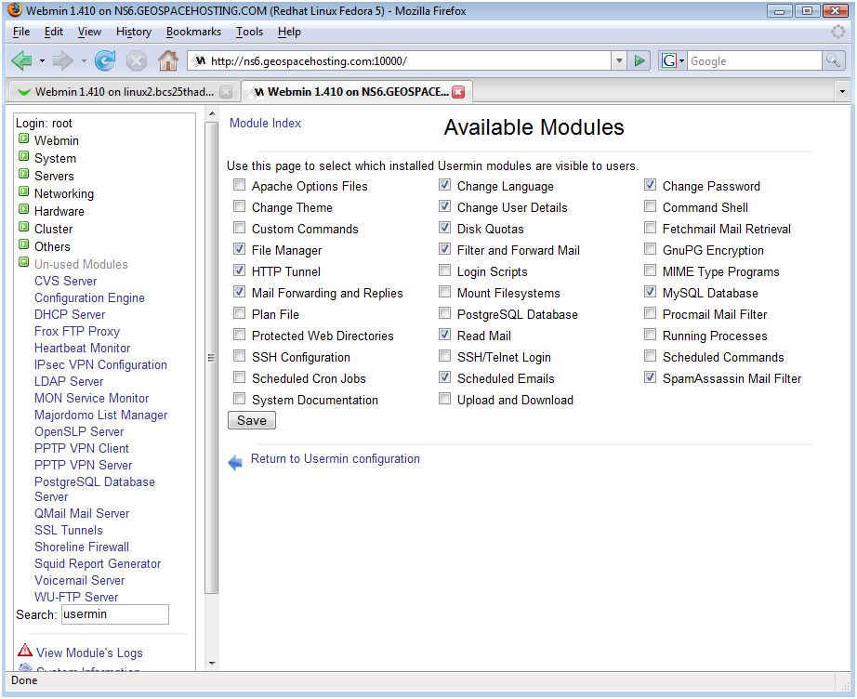
Task: Uncheck Change Language module
Action: pos(444,185)
